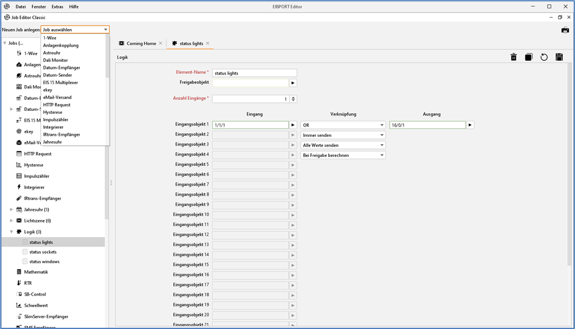
Task: Click the Element-Name input field
Action: [254, 73]
